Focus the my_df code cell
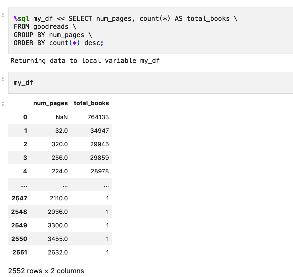Screen dimensions: 293x277 pyautogui.click(x=151, y=83)
